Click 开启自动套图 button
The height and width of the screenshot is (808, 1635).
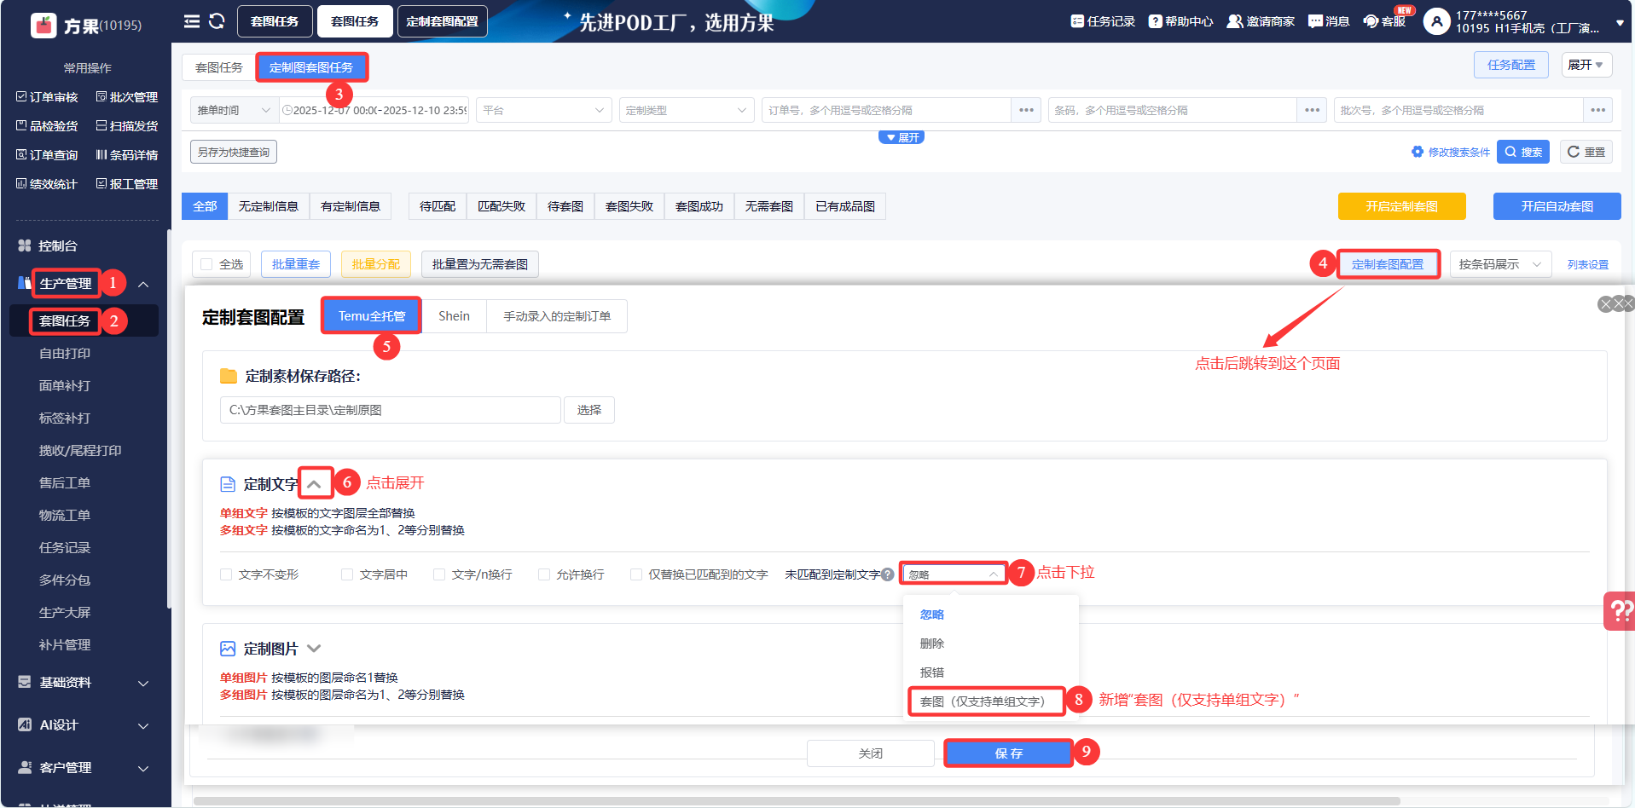pos(1557,206)
